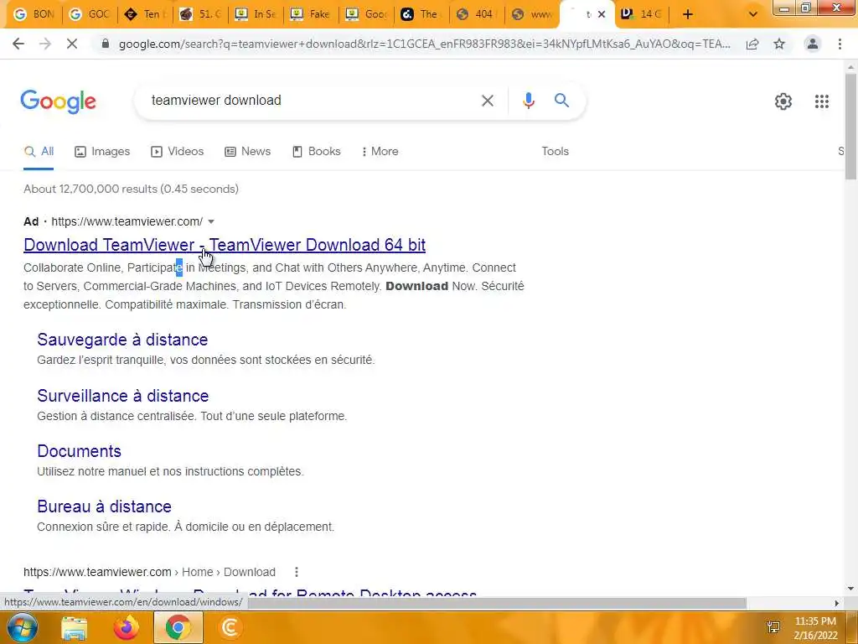
Task: Clear the search box with X
Action: (488, 101)
